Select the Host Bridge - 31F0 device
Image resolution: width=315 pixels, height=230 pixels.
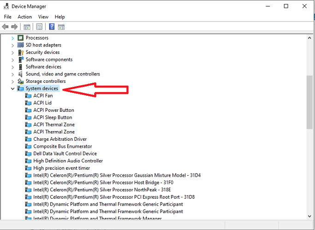click(103, 183)
